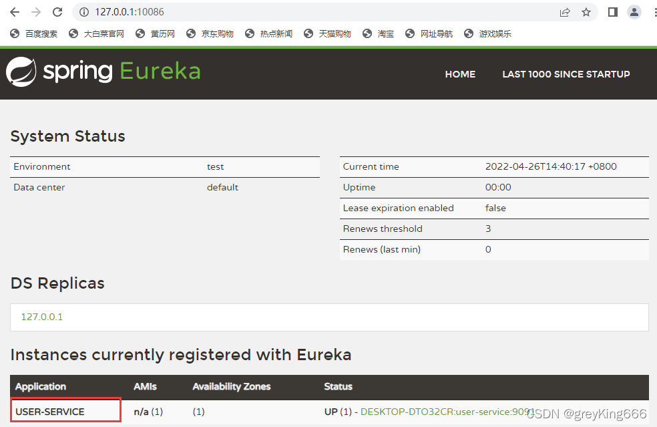Click the Spring leaf logo
Image resolution: width=657 pixels, height=427 pixels.
tap(21, 72)
